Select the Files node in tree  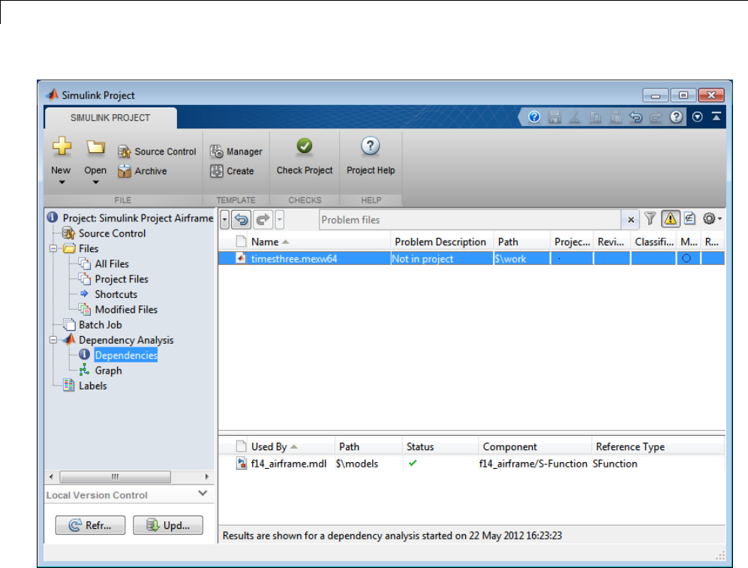[x=89, y=248]
